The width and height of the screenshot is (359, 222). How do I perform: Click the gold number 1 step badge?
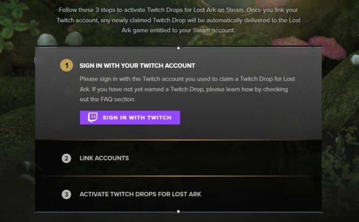click(67, 66)
